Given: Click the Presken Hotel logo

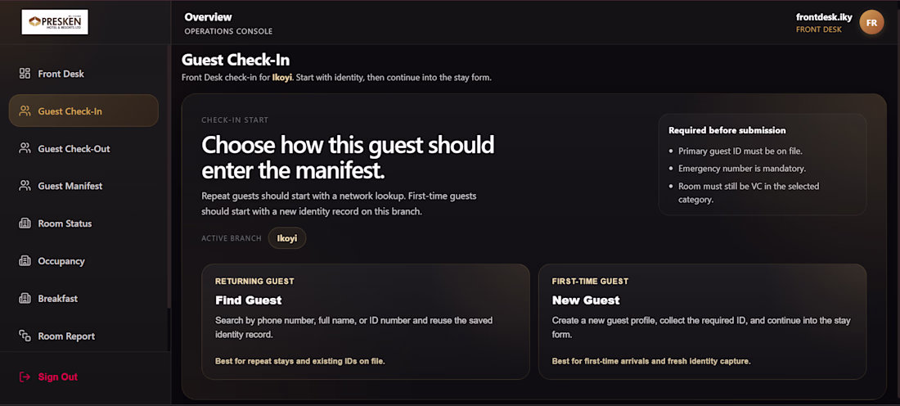Looking at the screenshot, I should point(55,22).
